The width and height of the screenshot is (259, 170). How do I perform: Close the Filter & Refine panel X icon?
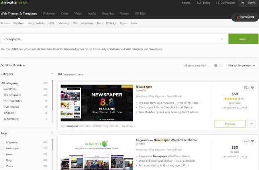point(2,65)
